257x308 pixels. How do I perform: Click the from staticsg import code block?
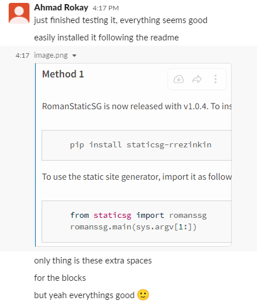coord(136,221)
